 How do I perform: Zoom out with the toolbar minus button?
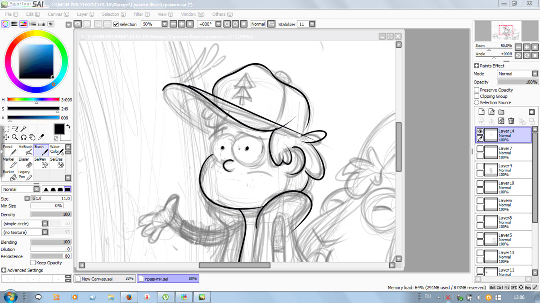[173, 24]
